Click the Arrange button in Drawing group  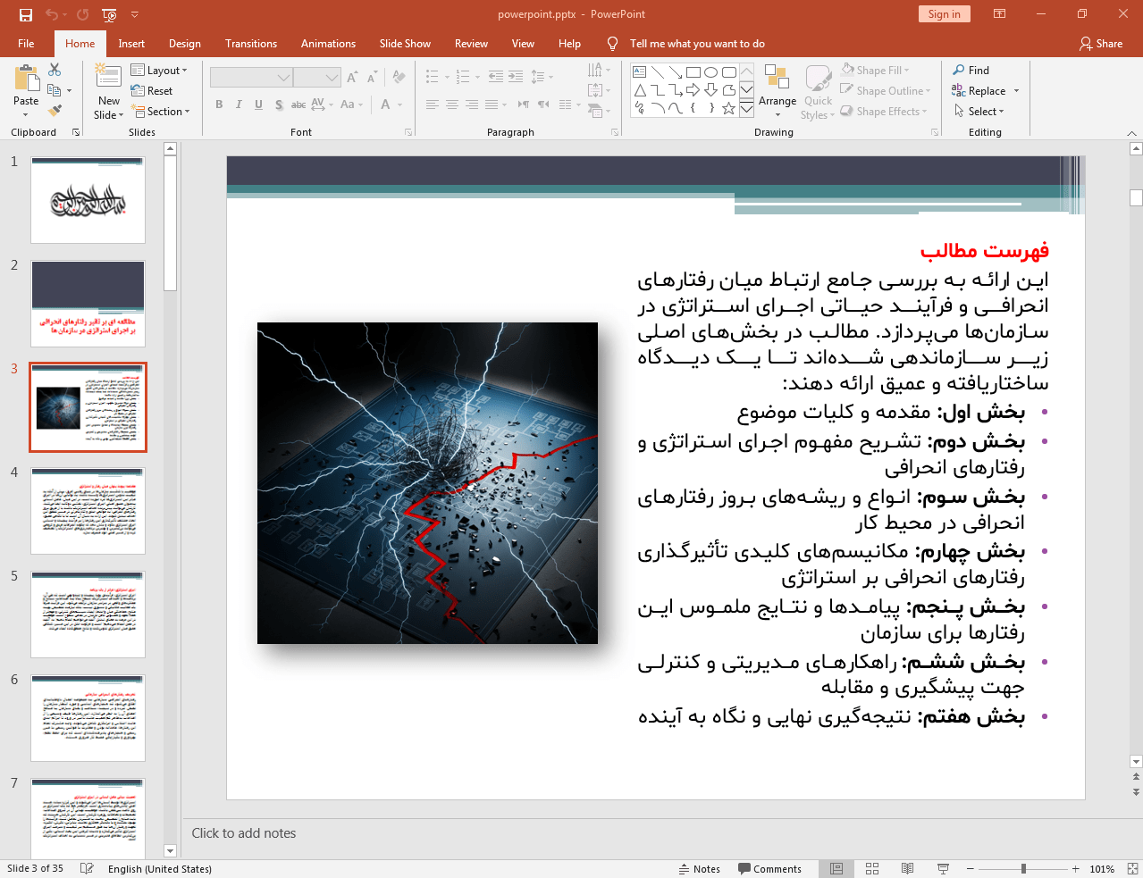click(x=777, y=90)
